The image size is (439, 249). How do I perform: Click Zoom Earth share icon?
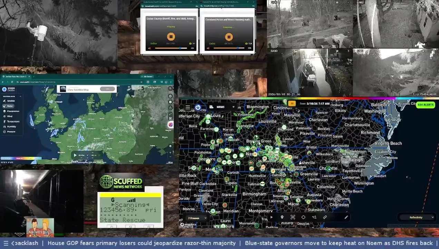pos(170,108)
